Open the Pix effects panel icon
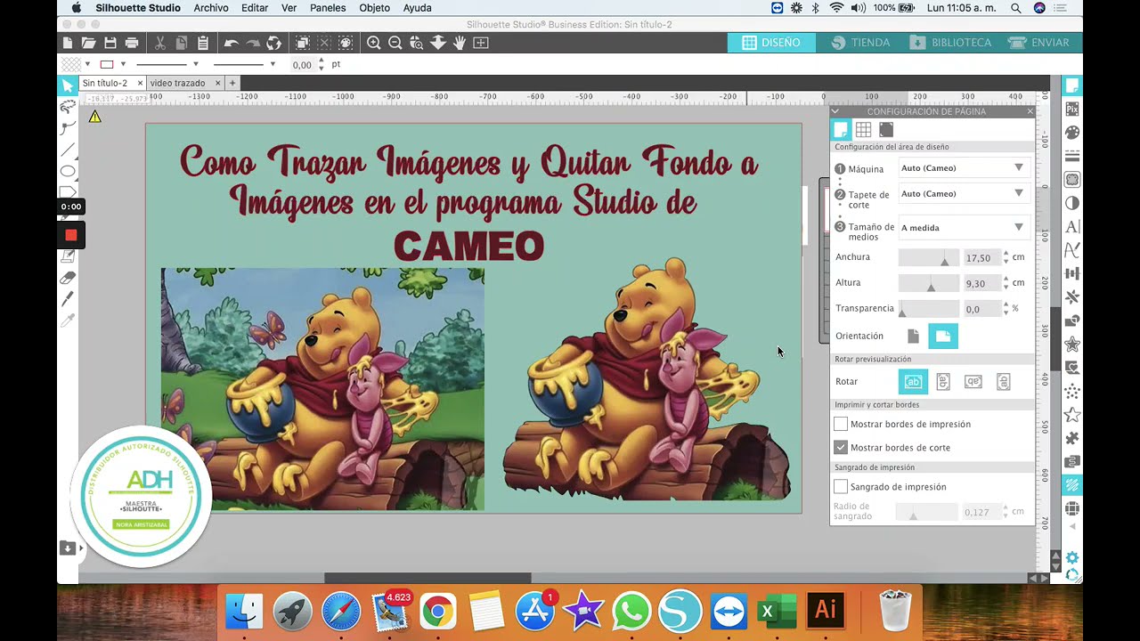This screenshot has height=641, width=1140. pos(1072,109)
